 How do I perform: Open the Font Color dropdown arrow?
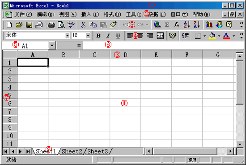click(x=234, y=36)
